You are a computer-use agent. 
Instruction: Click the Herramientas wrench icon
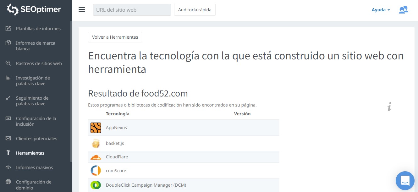8,153
